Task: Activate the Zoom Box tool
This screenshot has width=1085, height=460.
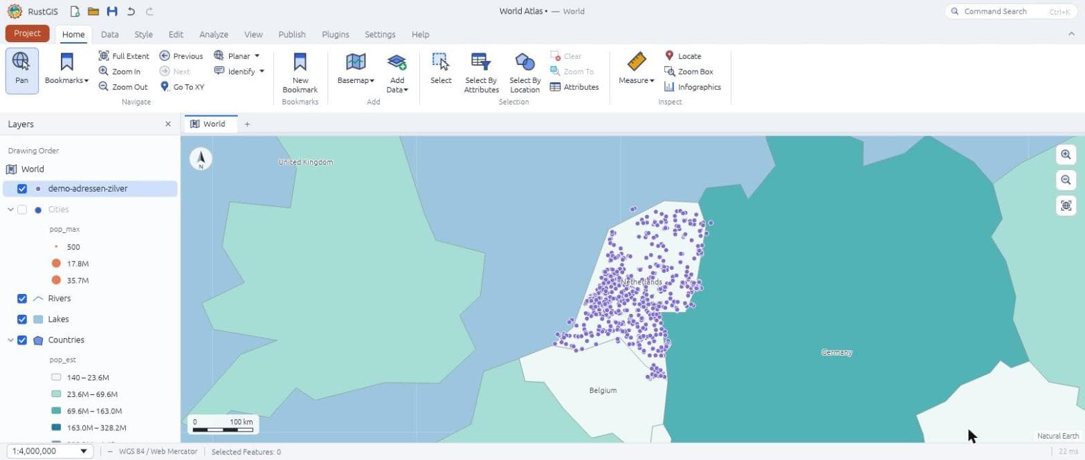Action: point(689,71)
